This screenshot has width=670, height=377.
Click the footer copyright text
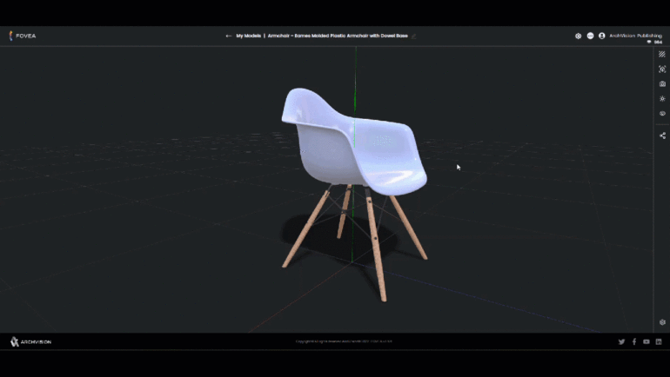pos(344,341)
